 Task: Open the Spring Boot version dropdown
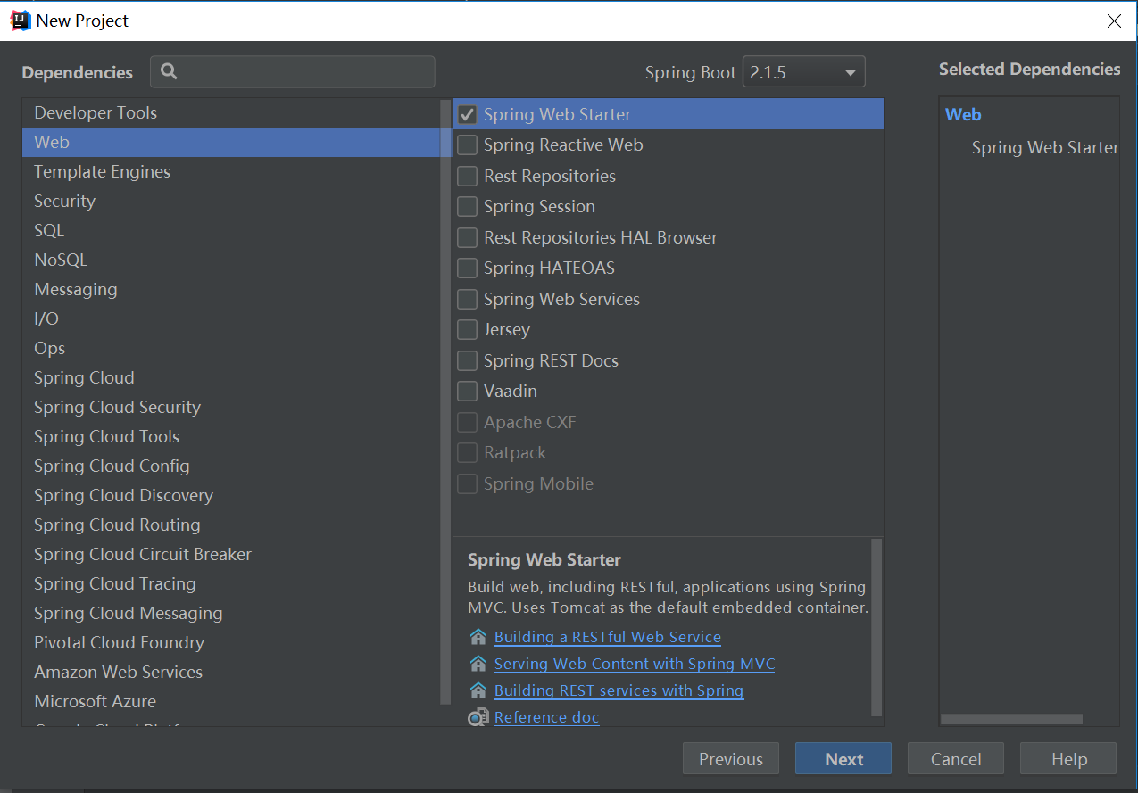pos(803,72)
